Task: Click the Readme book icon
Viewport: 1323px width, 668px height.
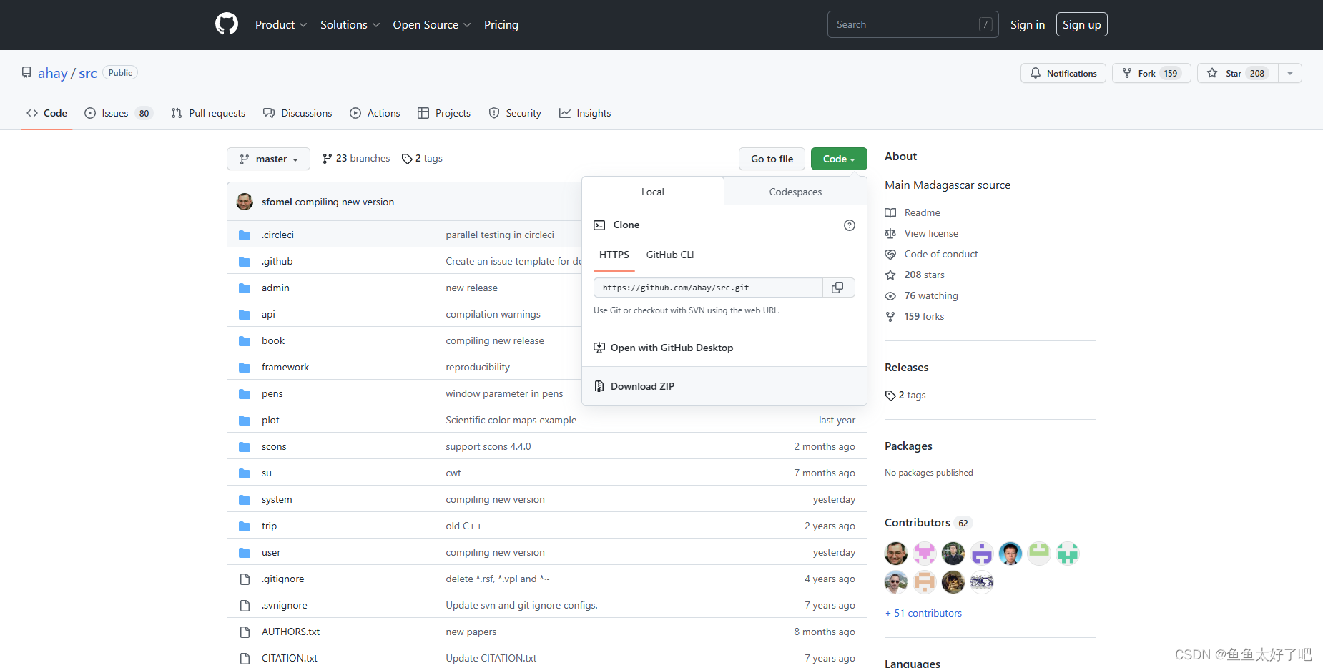Action: pyautogui.click(x=890, y=212)
